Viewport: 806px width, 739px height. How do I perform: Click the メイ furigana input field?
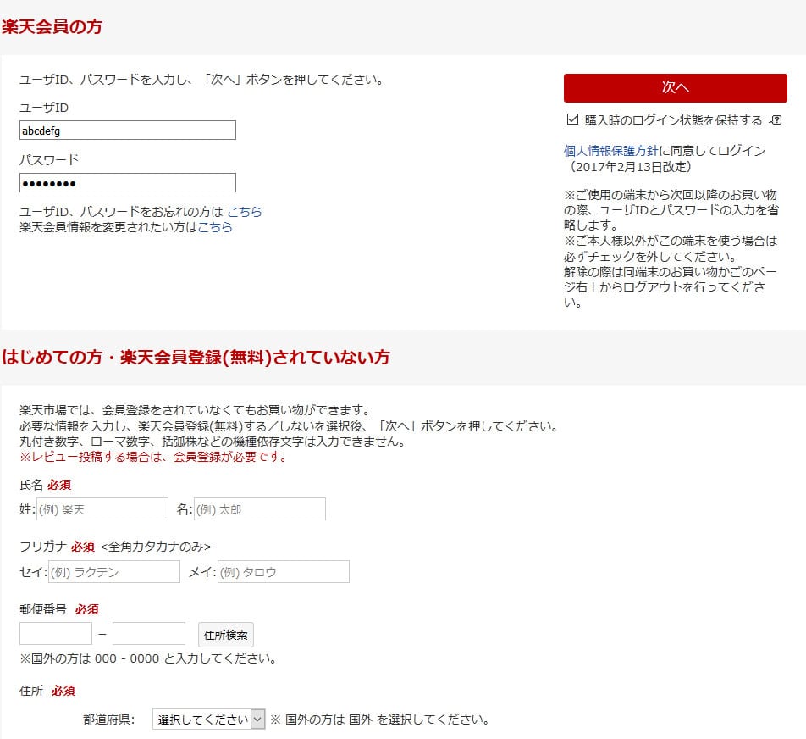(284, 572)
